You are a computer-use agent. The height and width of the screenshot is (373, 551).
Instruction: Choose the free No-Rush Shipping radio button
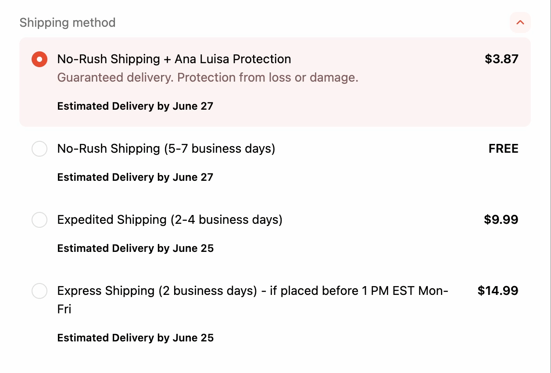[x=39, y=149]
